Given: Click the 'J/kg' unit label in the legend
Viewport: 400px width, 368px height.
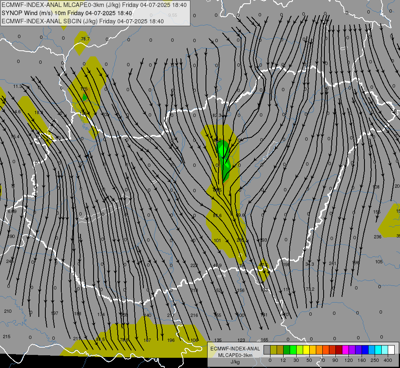Looking at the screenshot, I should coord(235,362).
